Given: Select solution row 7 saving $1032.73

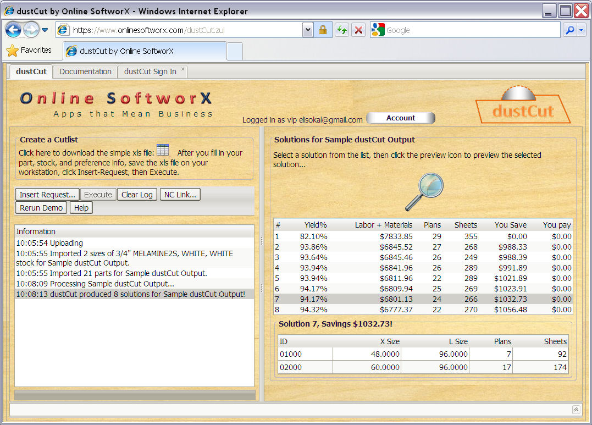Looking at the screenshot, I should [423, 299].
